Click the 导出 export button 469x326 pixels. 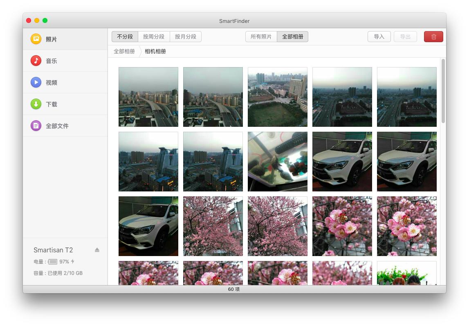406,36
